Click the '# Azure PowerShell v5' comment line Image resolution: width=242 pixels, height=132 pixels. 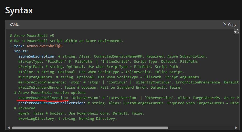click(32, 36)
